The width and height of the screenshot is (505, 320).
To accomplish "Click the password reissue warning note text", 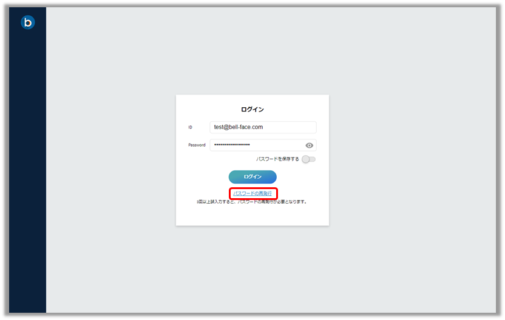I will (252, 202).
